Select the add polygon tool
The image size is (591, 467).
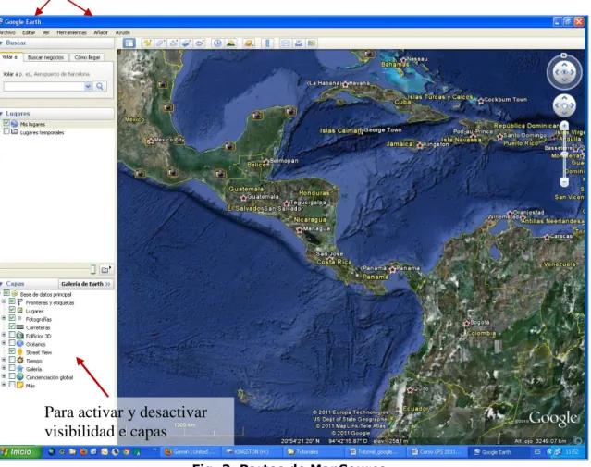tap(161, 43)
